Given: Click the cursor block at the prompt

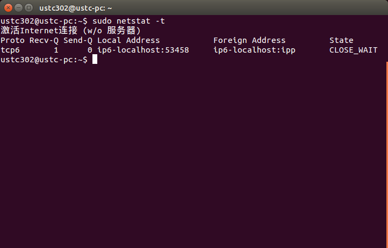Looking at the screenshot, I should coord(95,60).
